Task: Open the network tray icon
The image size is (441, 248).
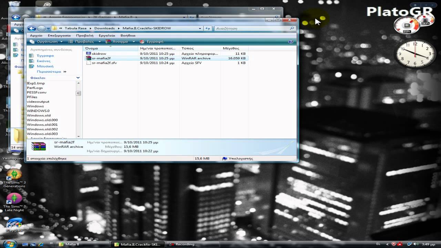Action: point(410,244)
